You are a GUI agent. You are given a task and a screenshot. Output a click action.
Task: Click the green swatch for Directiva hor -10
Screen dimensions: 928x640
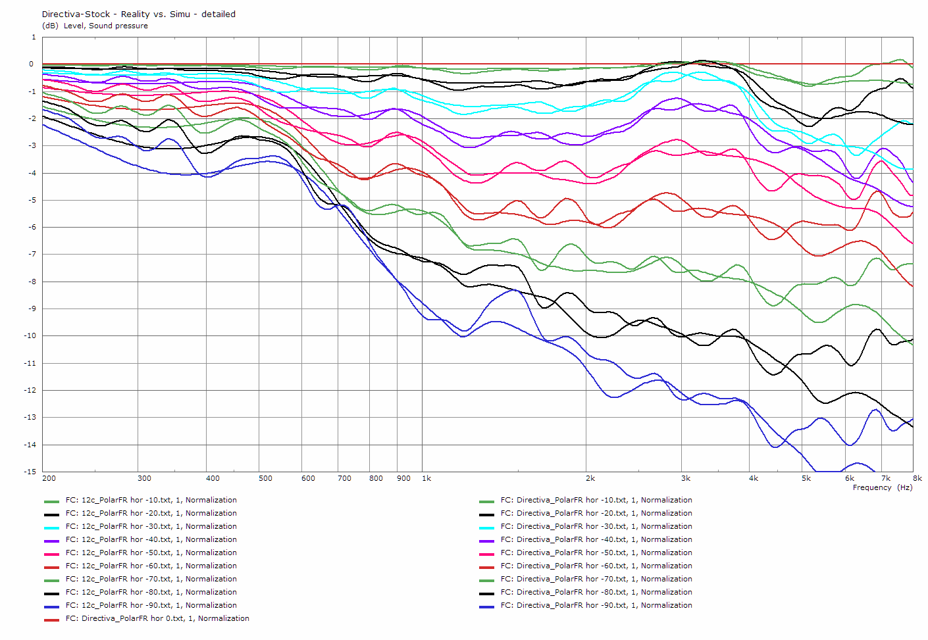(x=486, y=501)
